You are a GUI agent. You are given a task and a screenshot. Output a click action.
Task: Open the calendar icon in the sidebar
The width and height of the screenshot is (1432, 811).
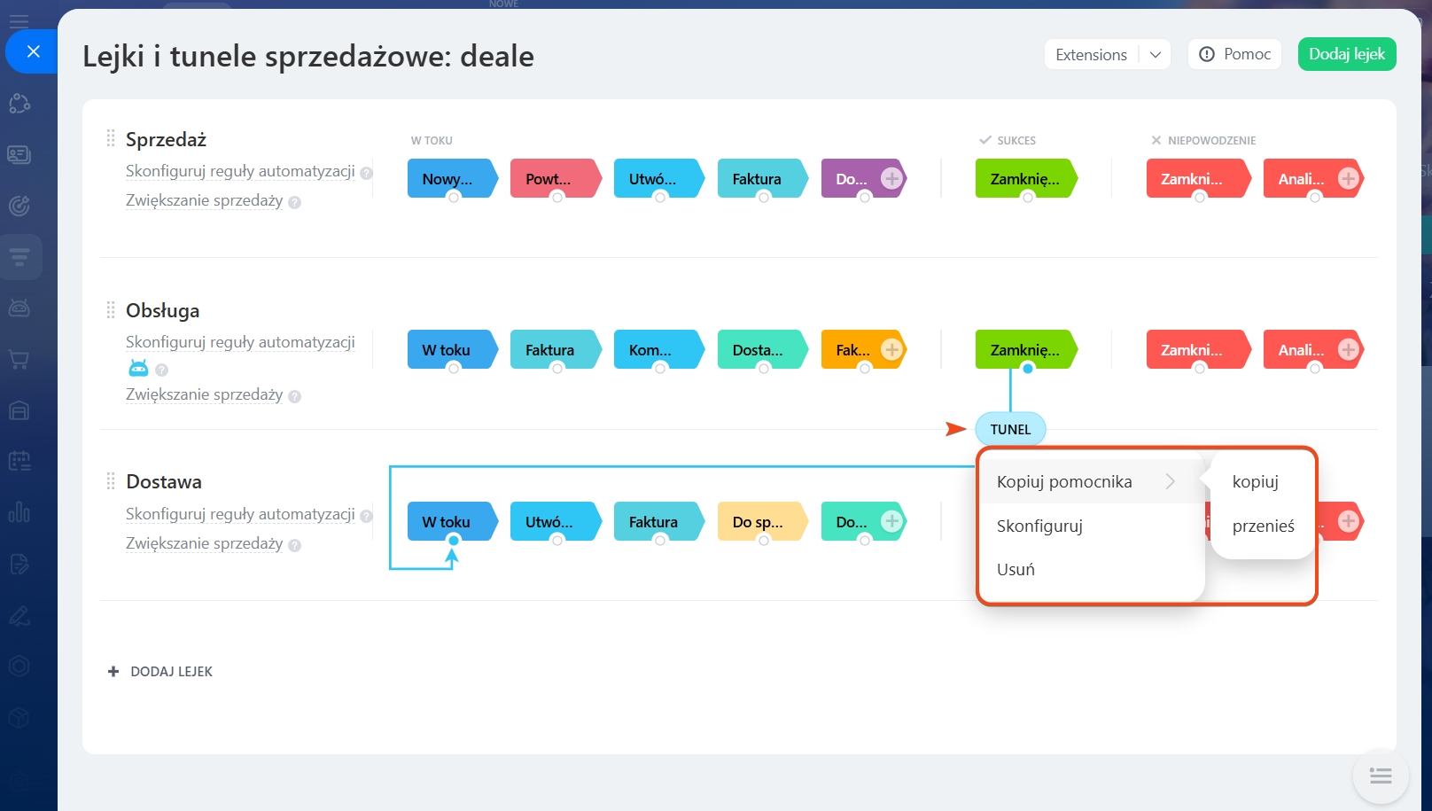click(x=19, y=461)
